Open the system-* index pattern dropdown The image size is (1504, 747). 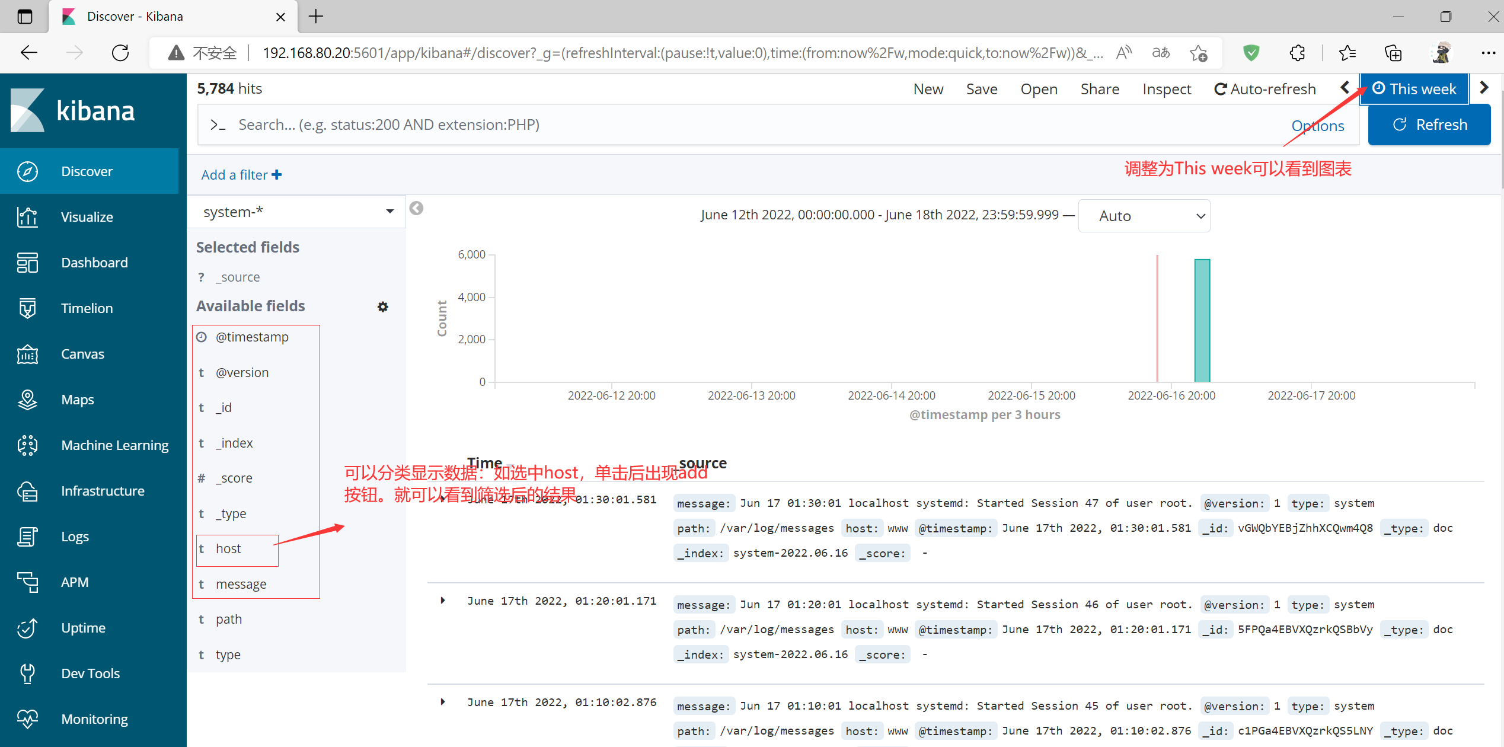(x=297, y=212)
